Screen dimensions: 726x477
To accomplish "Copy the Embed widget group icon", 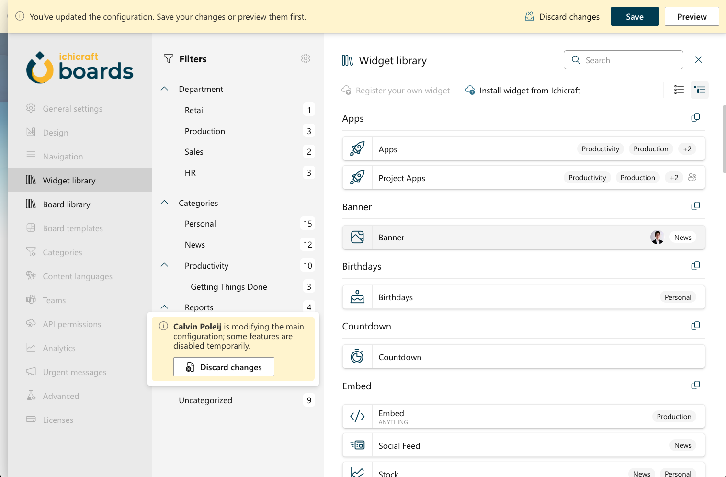I will click(x=696, y=385).
